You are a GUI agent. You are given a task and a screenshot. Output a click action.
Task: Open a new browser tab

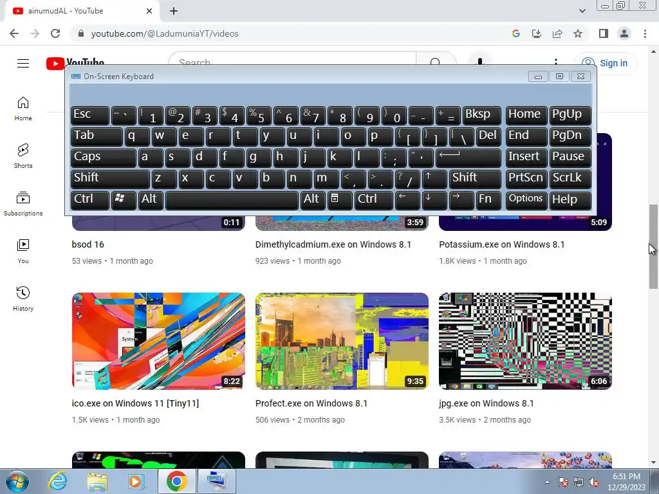pos(174,11)
